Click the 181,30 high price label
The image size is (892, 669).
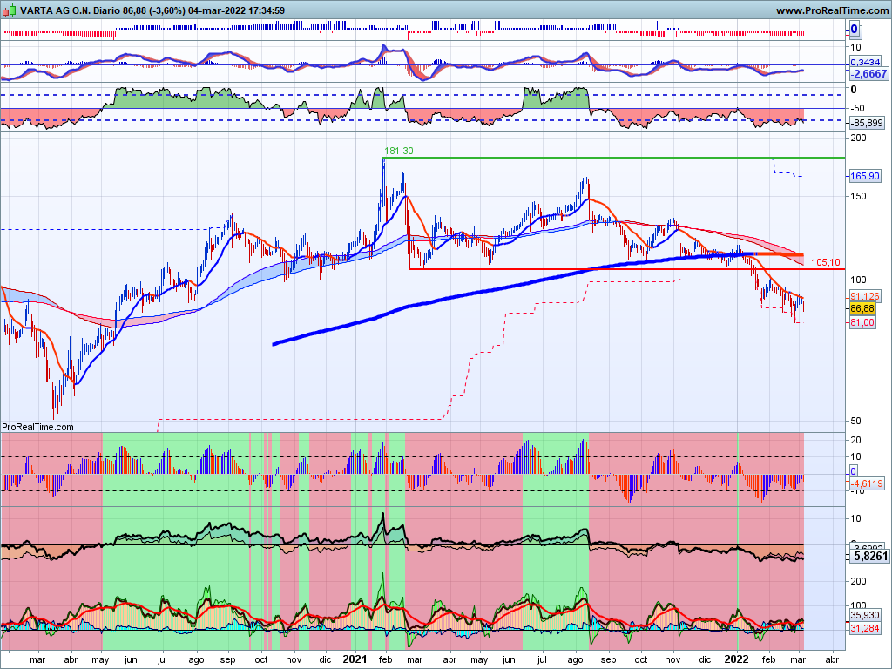pos(399,151)
